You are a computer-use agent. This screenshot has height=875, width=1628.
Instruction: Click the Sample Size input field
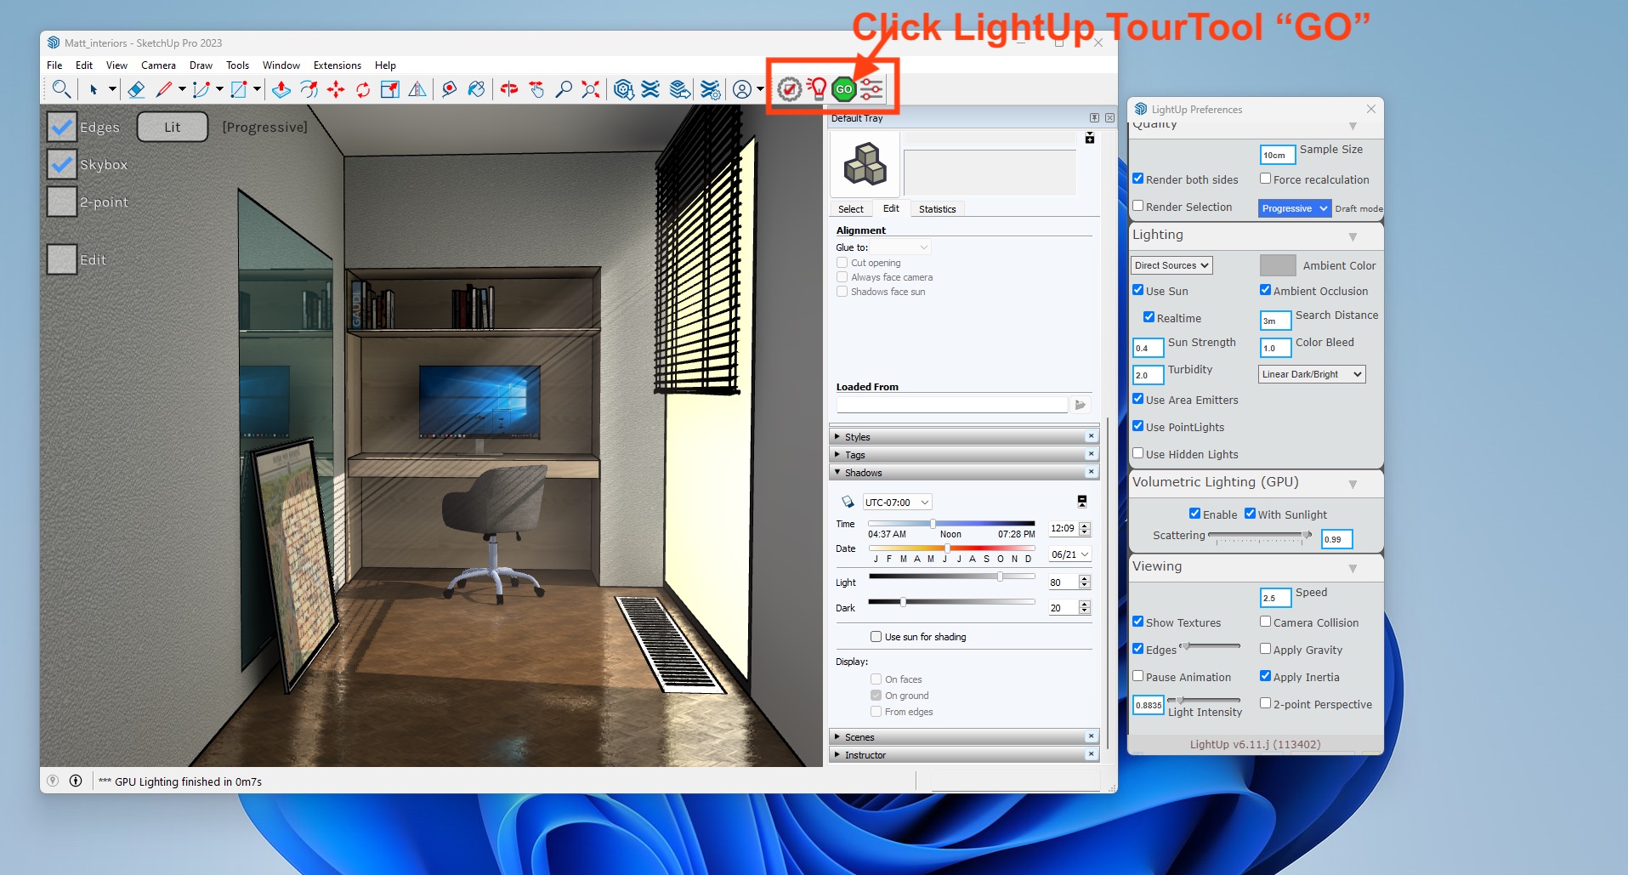pyautogui.click(x=1277, y=155)
